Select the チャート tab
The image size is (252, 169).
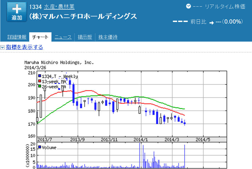pyautogui.click(x=40, y=37)
